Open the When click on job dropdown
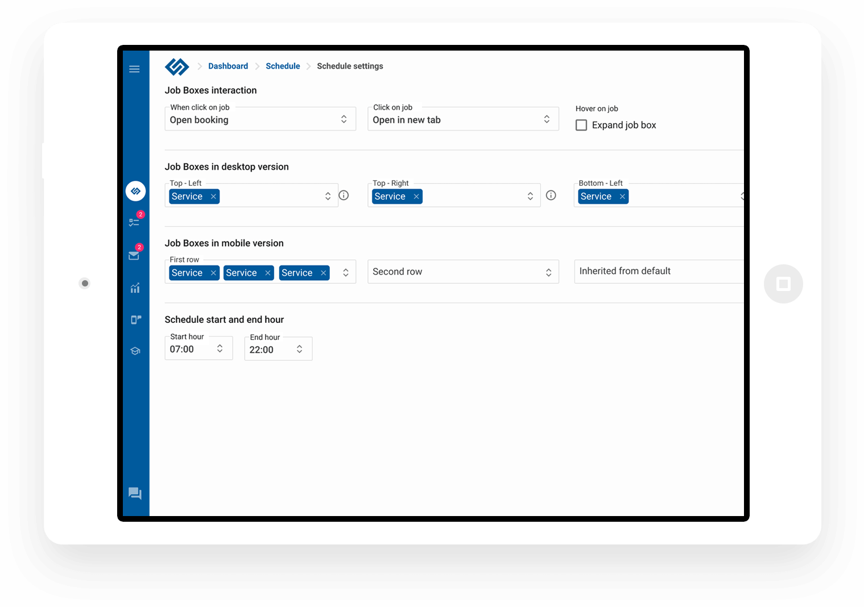864x607 pixels. click(x=261, y=119)
